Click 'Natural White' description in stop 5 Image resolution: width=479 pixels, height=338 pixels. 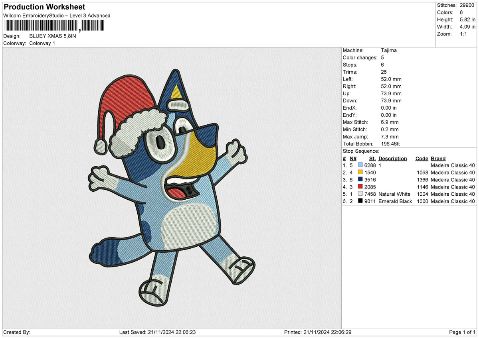click(x=394, y=194)
